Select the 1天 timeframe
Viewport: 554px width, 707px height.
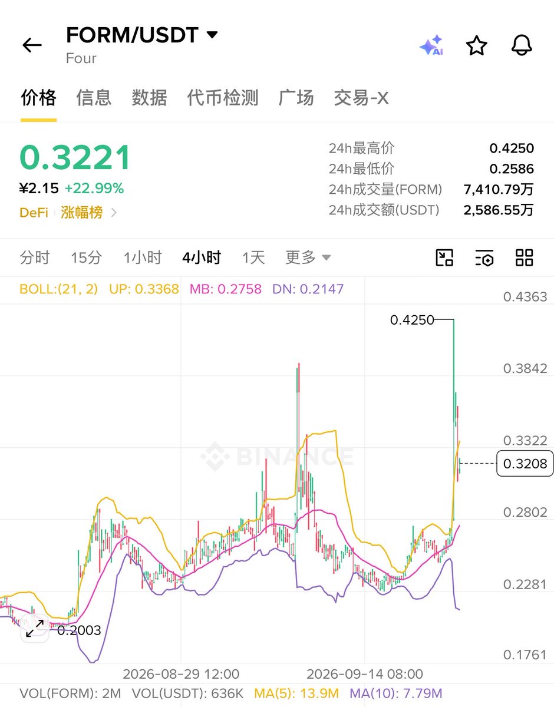pyautogui.click(x=253, y=257)
